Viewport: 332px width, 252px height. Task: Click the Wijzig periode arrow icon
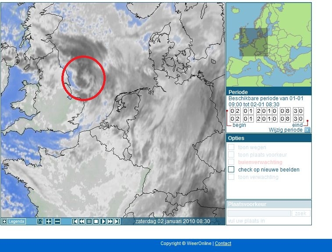pyautogui.click(x=307, y=130)
